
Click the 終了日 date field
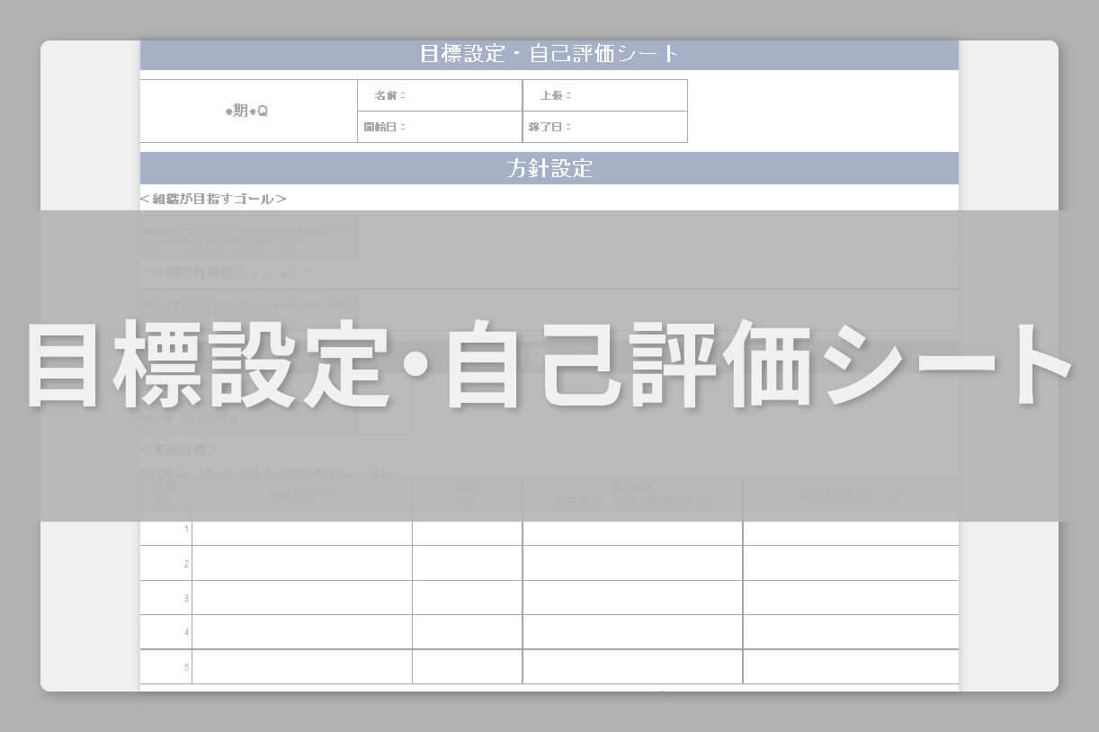tap(604, 126)
